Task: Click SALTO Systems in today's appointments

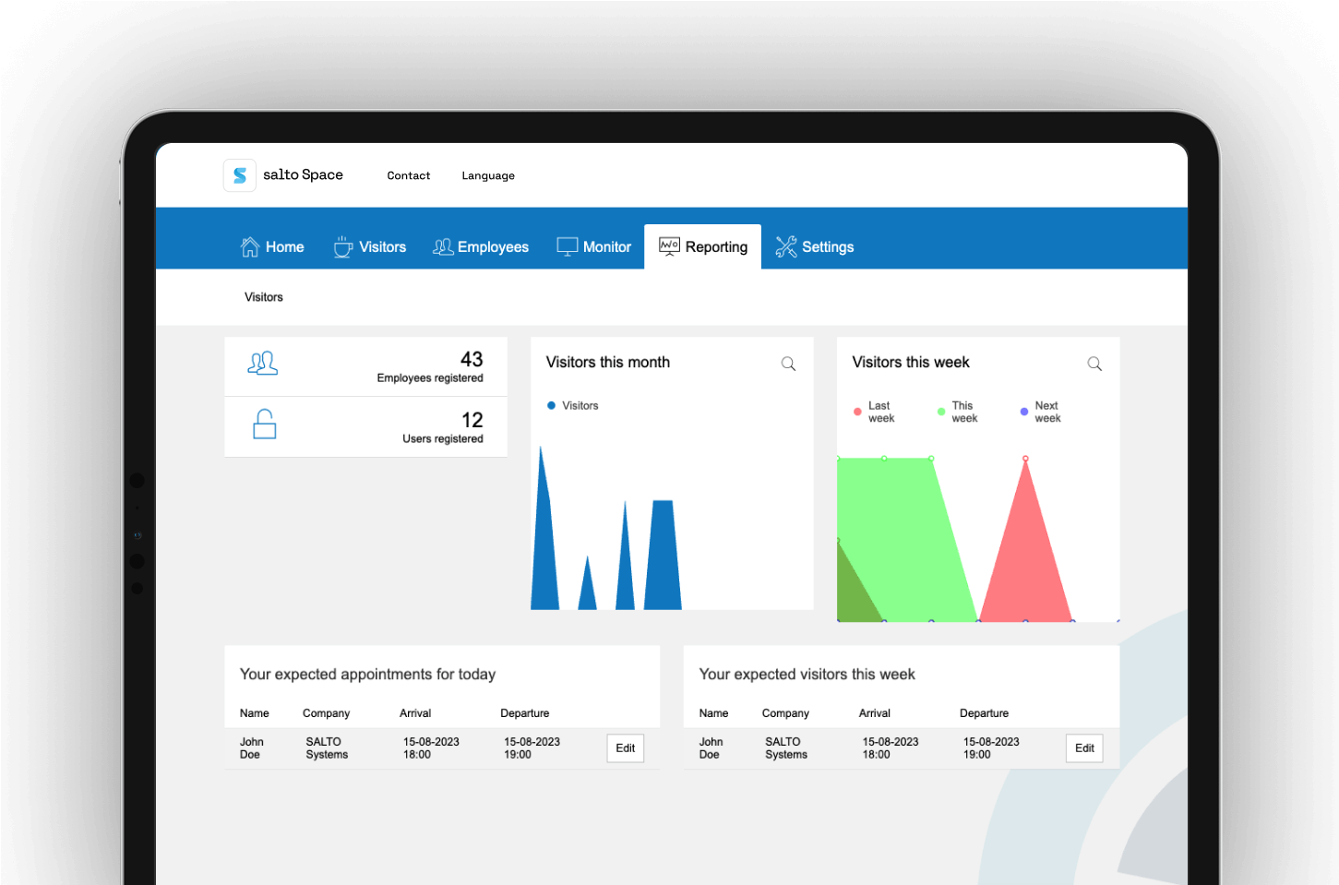Action: pyautogui.click(x=327, y=748)
